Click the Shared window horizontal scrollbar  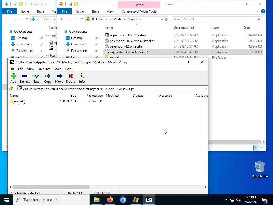[x=235, y=143]
